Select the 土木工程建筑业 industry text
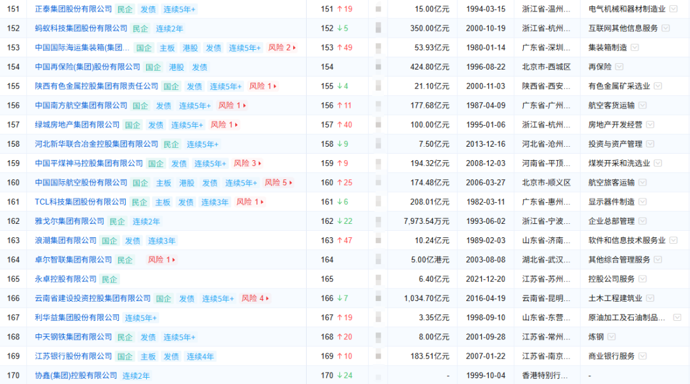This screenshot has width=690, height=384. coord(615,299)
